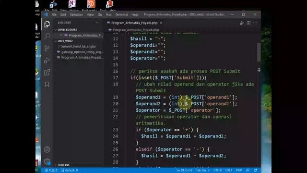Viewport: 307px width, 173px height.
Task: Open the Search view in activity bar
Action: pos(47,36)
